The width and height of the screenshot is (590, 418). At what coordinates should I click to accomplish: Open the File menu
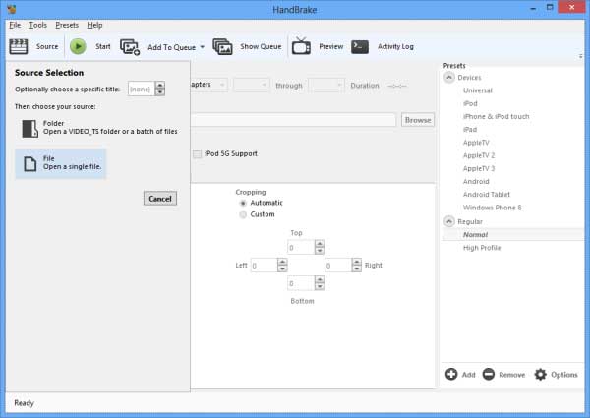tap(15, 25)
